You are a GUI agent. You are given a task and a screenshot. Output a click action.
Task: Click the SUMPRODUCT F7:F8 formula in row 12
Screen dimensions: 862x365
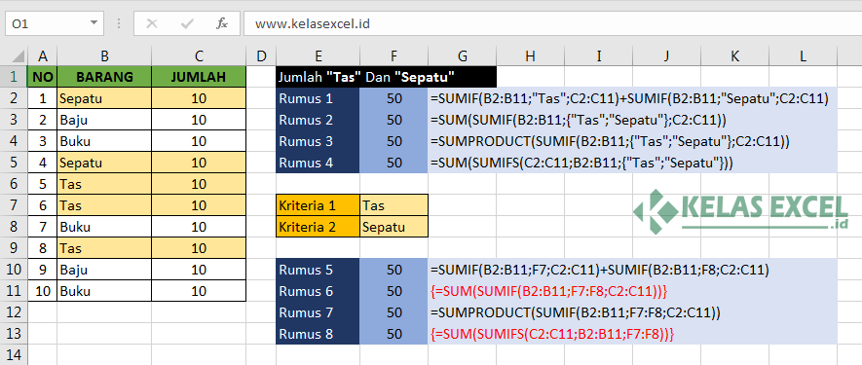point(576,313)
